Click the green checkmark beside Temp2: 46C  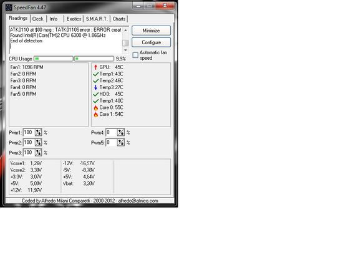tap(95, 81)
